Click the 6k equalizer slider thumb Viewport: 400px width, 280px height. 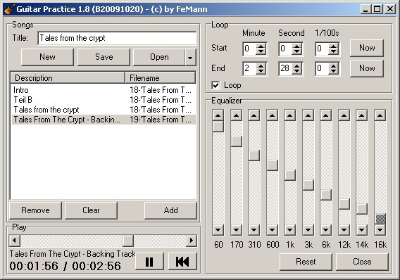(326, 195)
